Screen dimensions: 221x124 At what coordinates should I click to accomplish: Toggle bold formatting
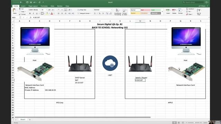30,13
